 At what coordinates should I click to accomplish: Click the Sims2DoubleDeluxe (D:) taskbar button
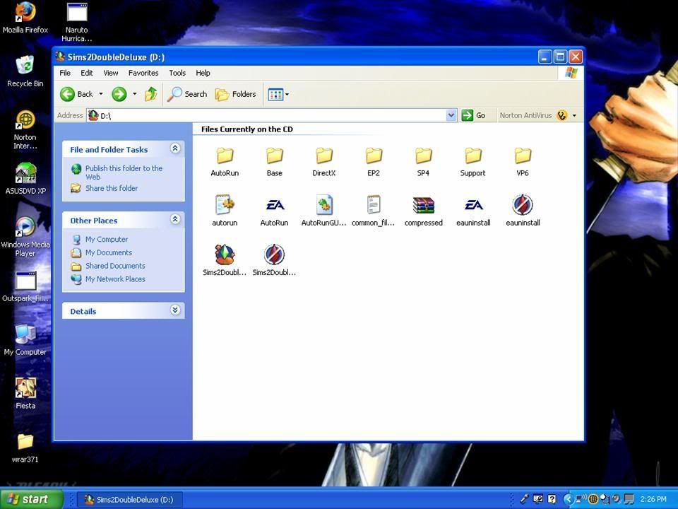131,500
